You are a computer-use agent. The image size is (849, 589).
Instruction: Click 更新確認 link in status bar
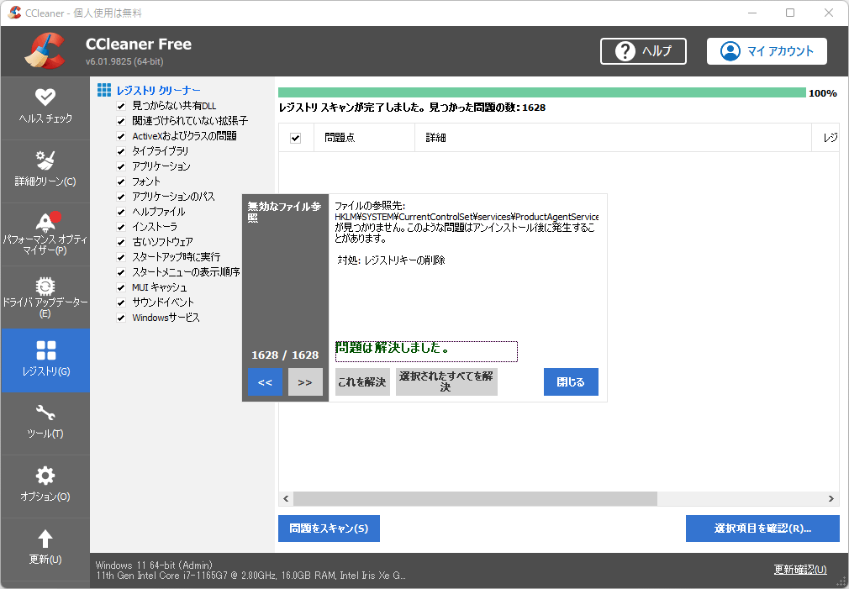[800, 569]
